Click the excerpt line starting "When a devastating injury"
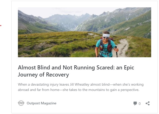This screenshot has width=159, height=114. point(81,84)
